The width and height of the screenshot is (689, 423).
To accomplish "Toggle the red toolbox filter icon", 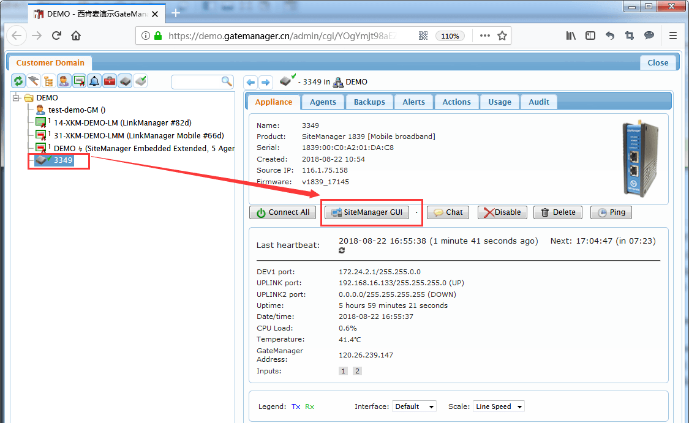I will pyautogui.click(x=110, y=81).
